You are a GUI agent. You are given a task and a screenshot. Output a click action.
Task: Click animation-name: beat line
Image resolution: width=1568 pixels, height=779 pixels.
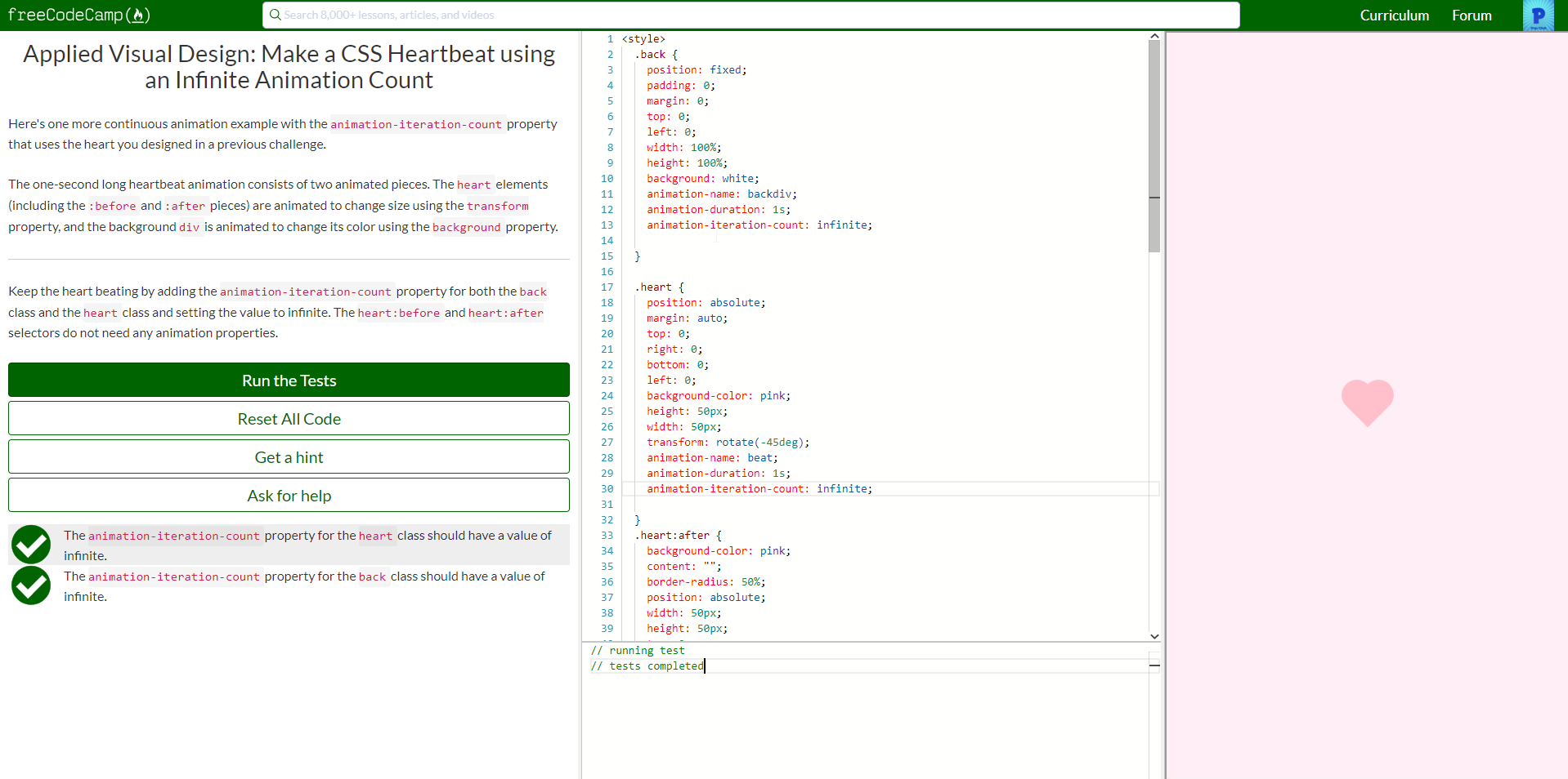pyautogui.click(x=712, y=458)
